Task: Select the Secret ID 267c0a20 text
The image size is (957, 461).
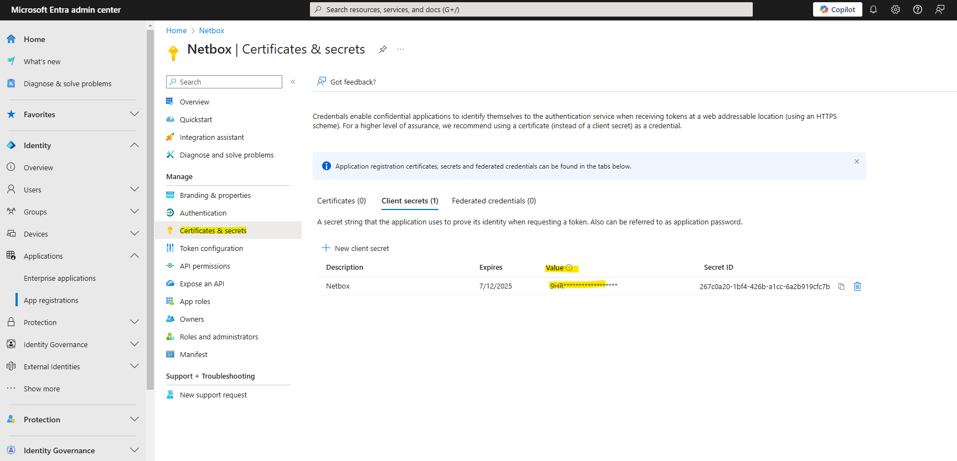Action: (x=764, y=286)
